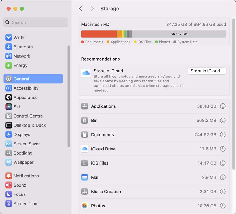Click the 38.48 GB Applications size
The image size is (236, 214).
tap(207, 106)
